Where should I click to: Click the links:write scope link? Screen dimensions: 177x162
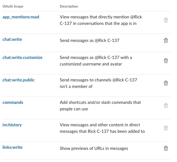pyautogui.click(x=12, y=147)
